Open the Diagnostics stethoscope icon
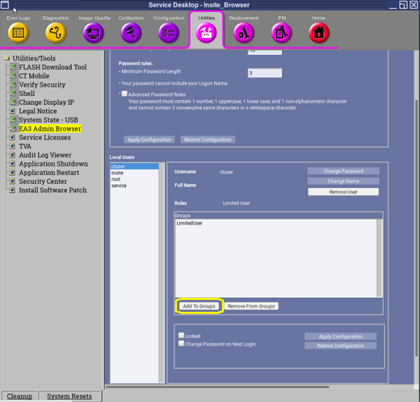Viewport: 420px width, 402px height. point(55,32)
